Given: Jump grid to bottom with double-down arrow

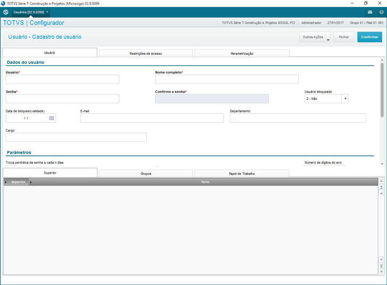Looking at the screenshot, I should [381, 266].
